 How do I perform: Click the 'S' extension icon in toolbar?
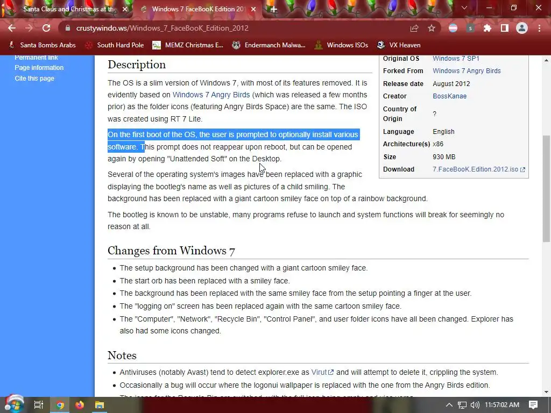point(470,28)
